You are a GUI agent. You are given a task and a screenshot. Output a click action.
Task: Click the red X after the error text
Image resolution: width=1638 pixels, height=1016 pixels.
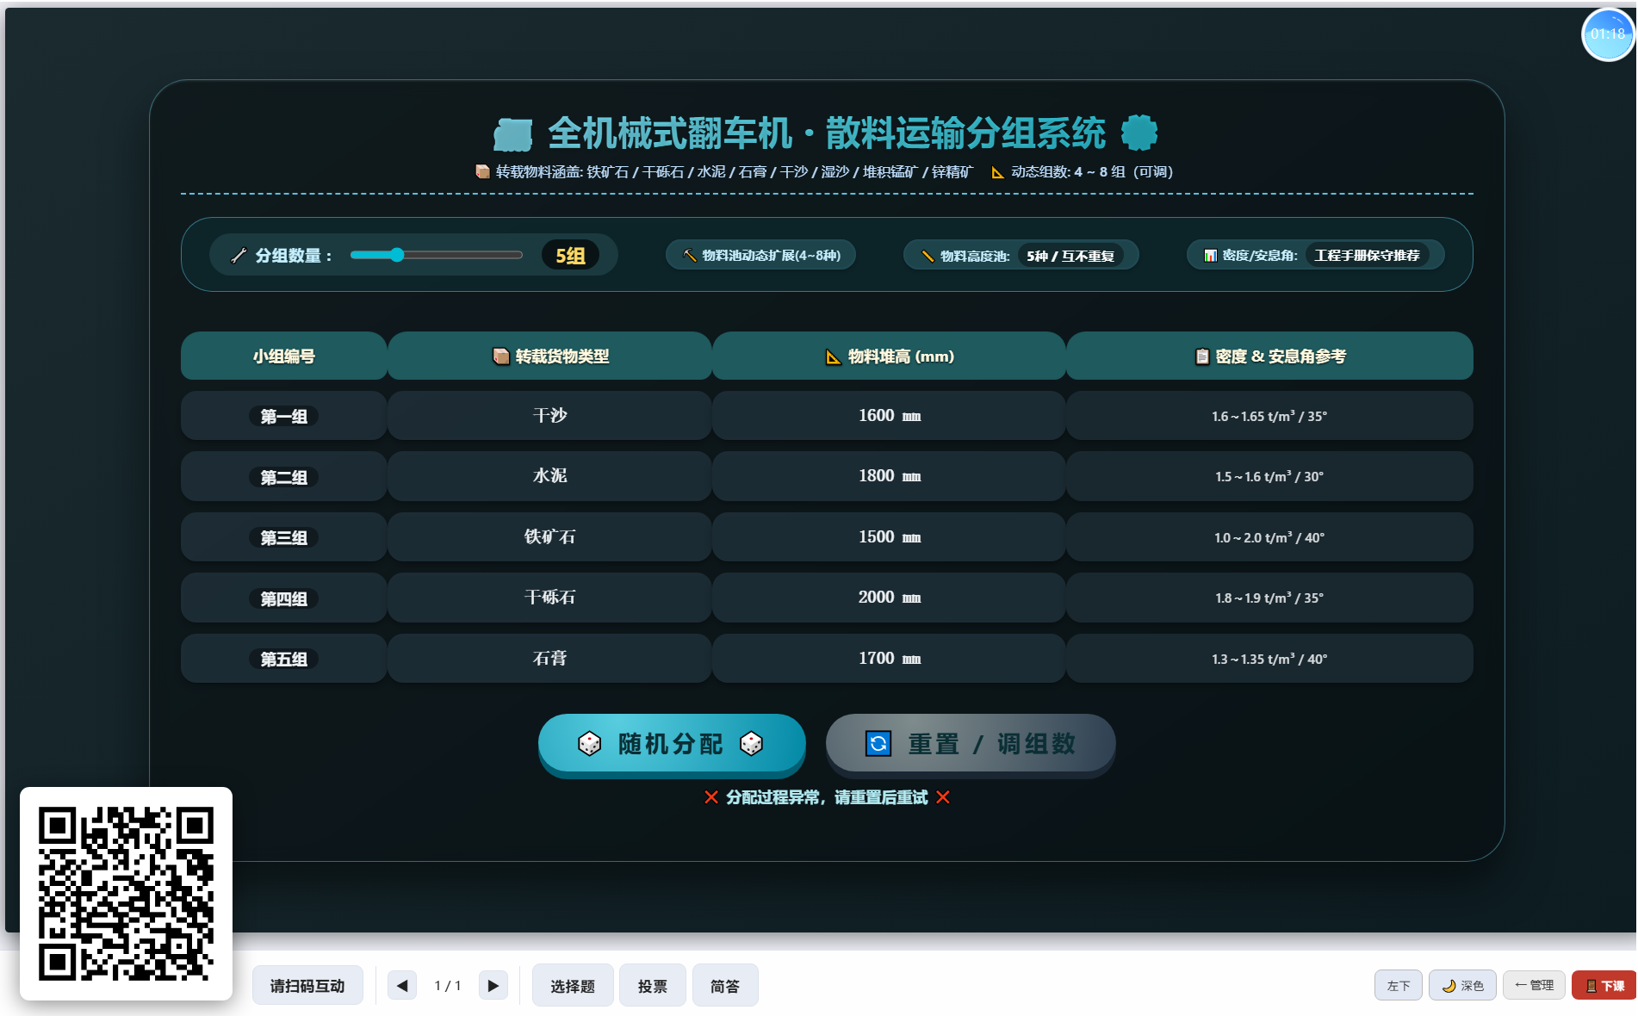(943, 797)
